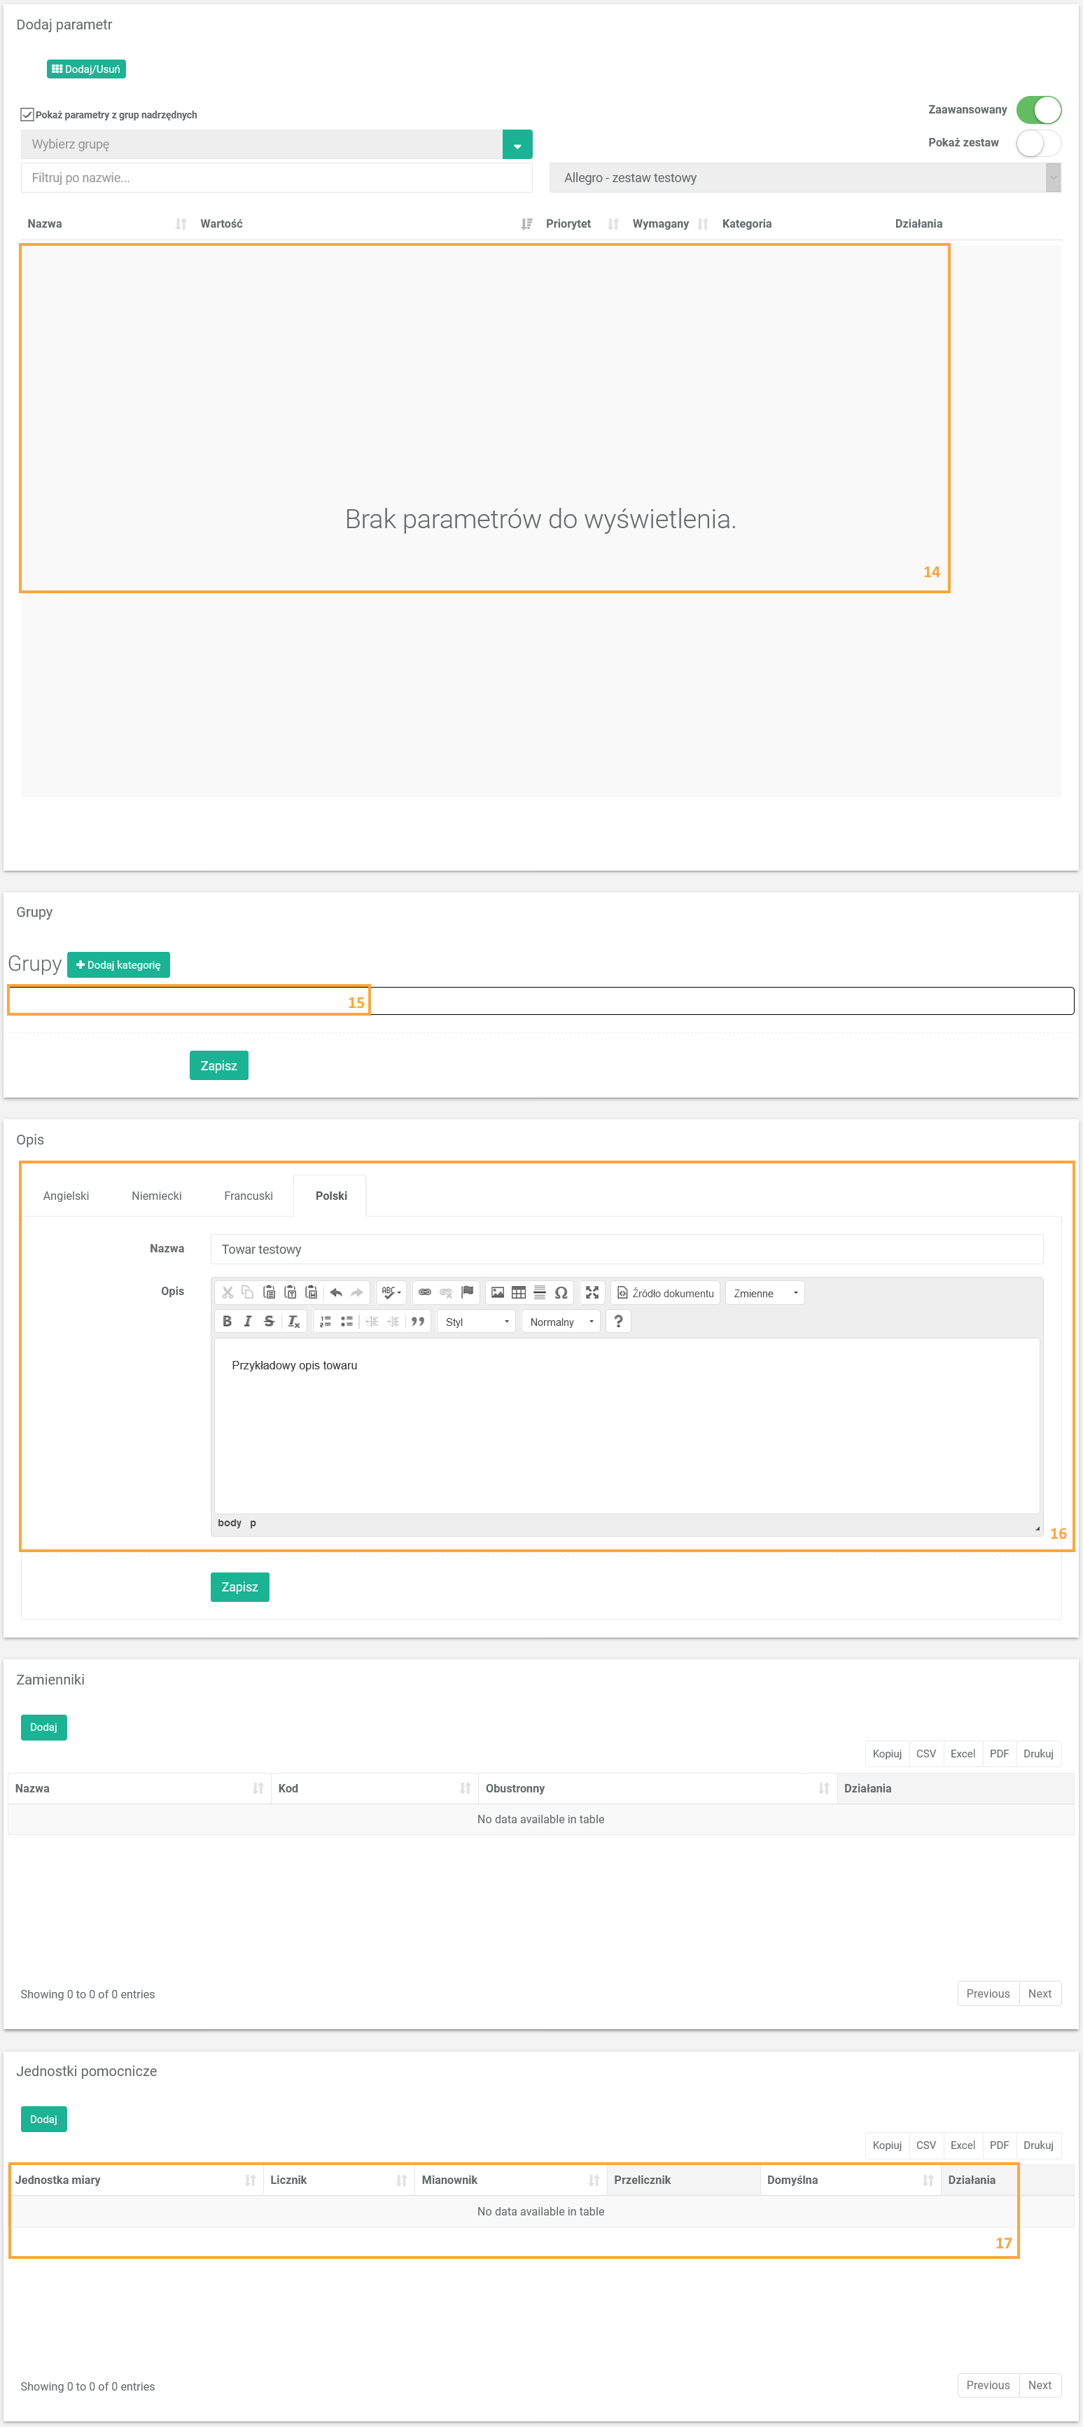The image size is (1083, 2427).
Task: Apply italic formatting in the editor
Action: pos(248,1321)
